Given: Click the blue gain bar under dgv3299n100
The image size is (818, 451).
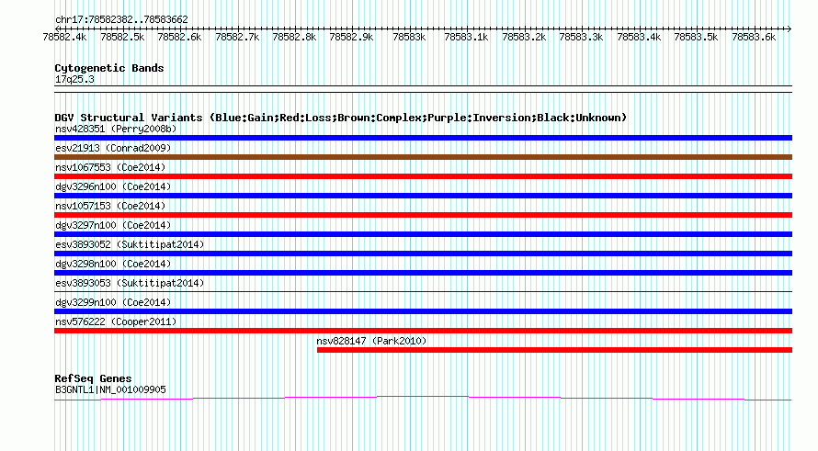Looking at the screenshot, I should pyautogui.click(x=423, y=311).
